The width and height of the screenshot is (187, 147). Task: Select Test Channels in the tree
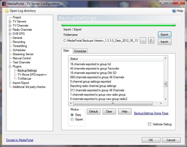coord(21,62)
